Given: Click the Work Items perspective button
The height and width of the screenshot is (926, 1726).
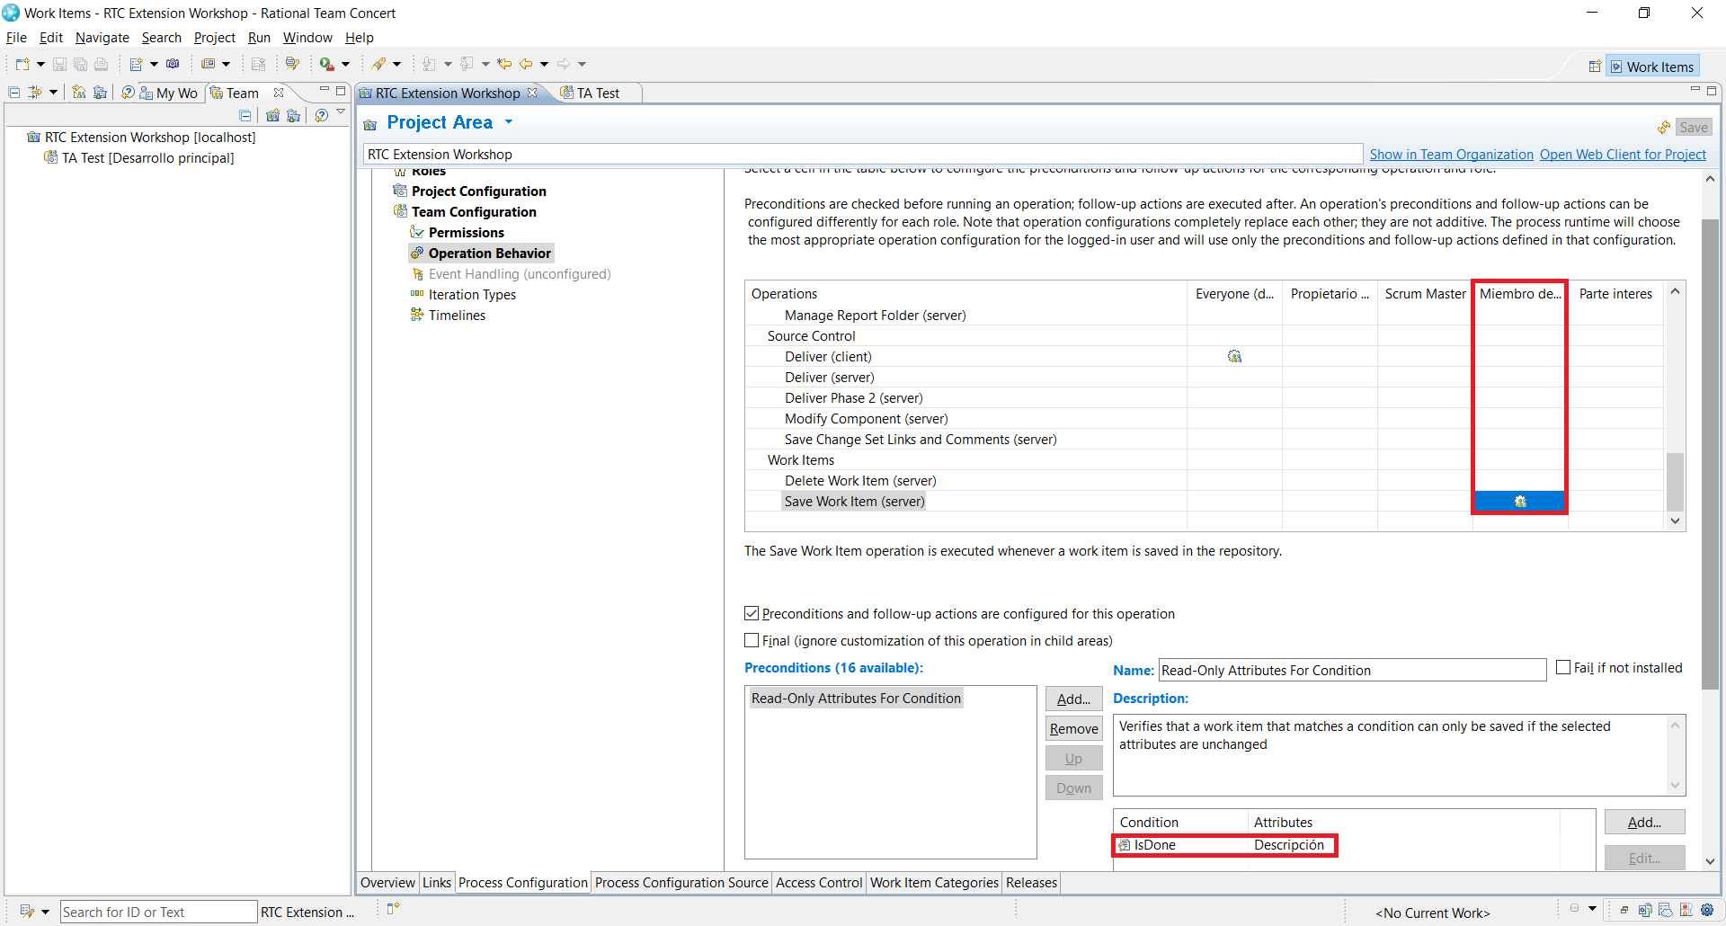Looking at the screenshot, I should coord(1652,67).
